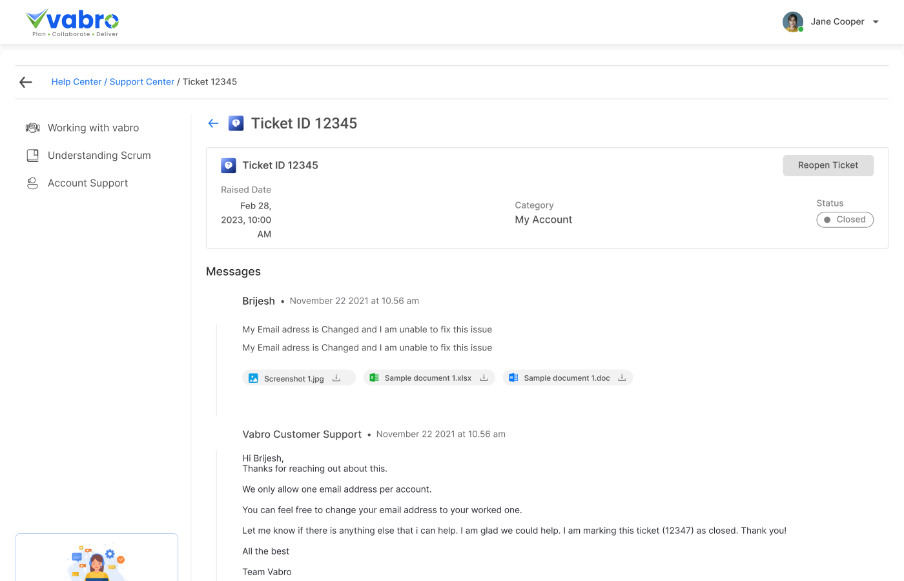Select the bullet marker next to Brijesh's timestamp
This screenshot has width=904, height=581.
tap(282, 301)
